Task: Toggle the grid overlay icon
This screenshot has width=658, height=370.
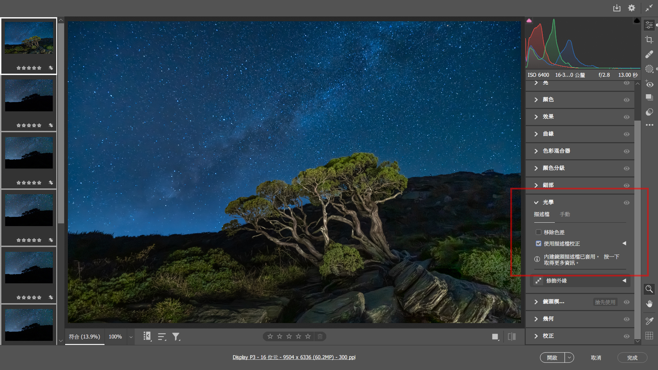Action: [x=649, y=336]
